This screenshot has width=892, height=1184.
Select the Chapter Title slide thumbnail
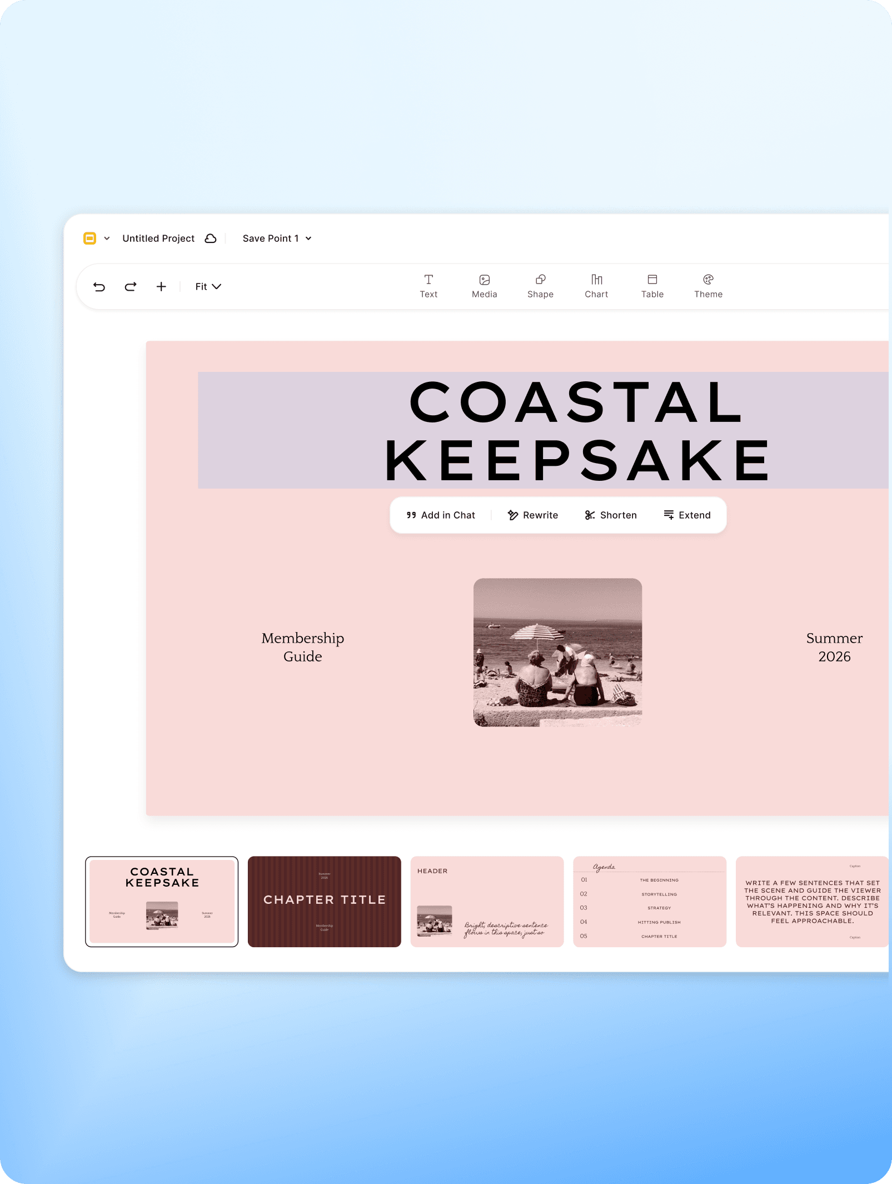coord(324,901)
